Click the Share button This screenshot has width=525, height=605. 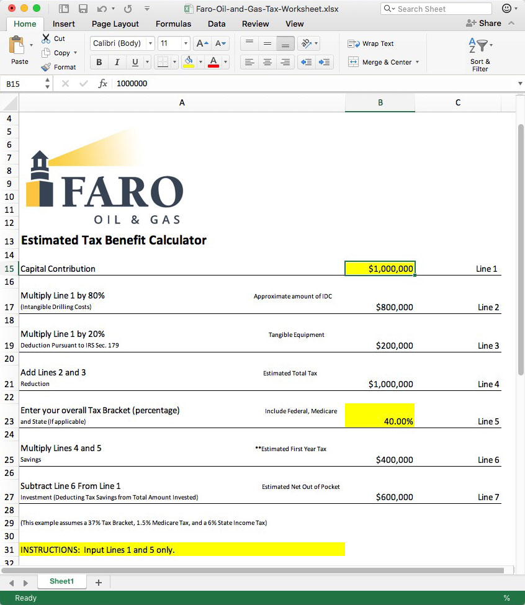483,23
